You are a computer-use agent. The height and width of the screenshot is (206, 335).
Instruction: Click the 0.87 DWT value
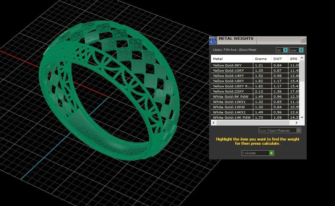coord(277,70)
